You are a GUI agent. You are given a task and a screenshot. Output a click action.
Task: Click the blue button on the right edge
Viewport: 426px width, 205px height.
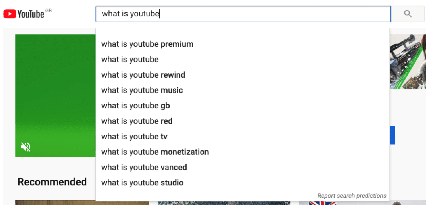[x=393, y=135]
